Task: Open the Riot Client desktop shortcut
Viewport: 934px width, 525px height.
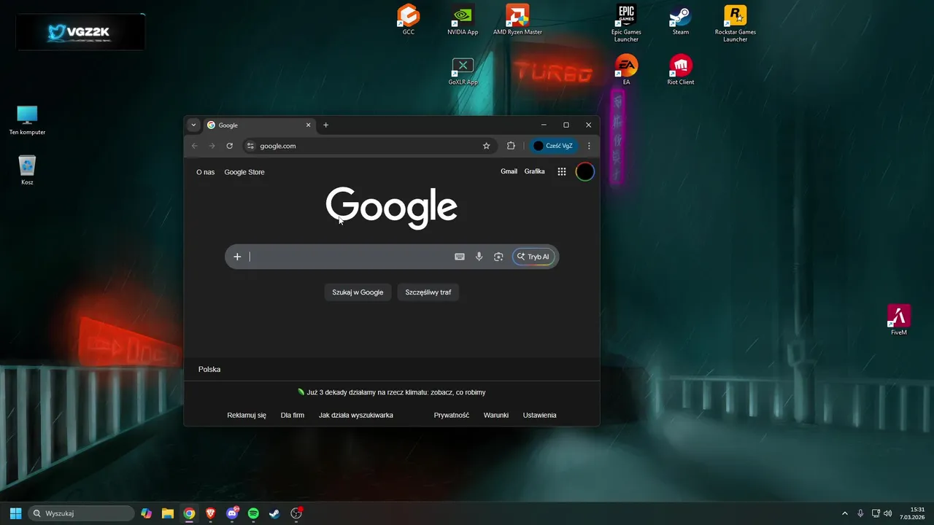Action: click(681, 70)
